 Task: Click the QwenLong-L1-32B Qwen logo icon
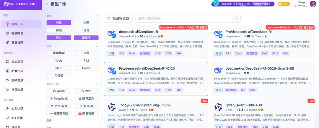point(111,107)
